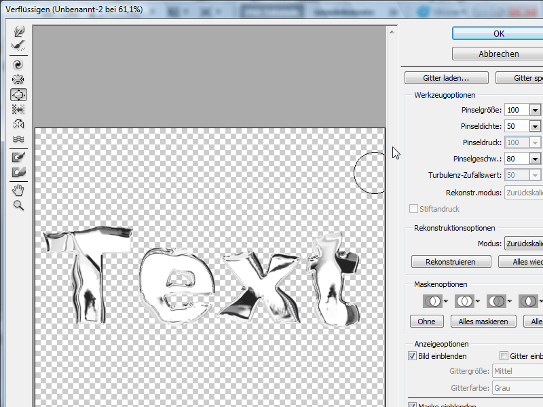The image size is (543, 407).
Task: Click the Turbulenz-Zufallswert value field
Action: 517,175
